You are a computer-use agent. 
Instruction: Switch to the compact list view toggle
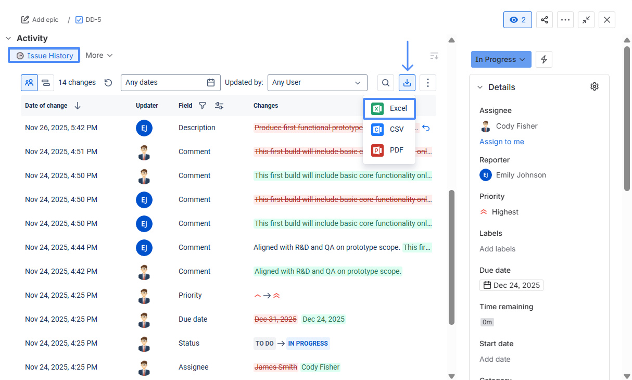point(45,82)
